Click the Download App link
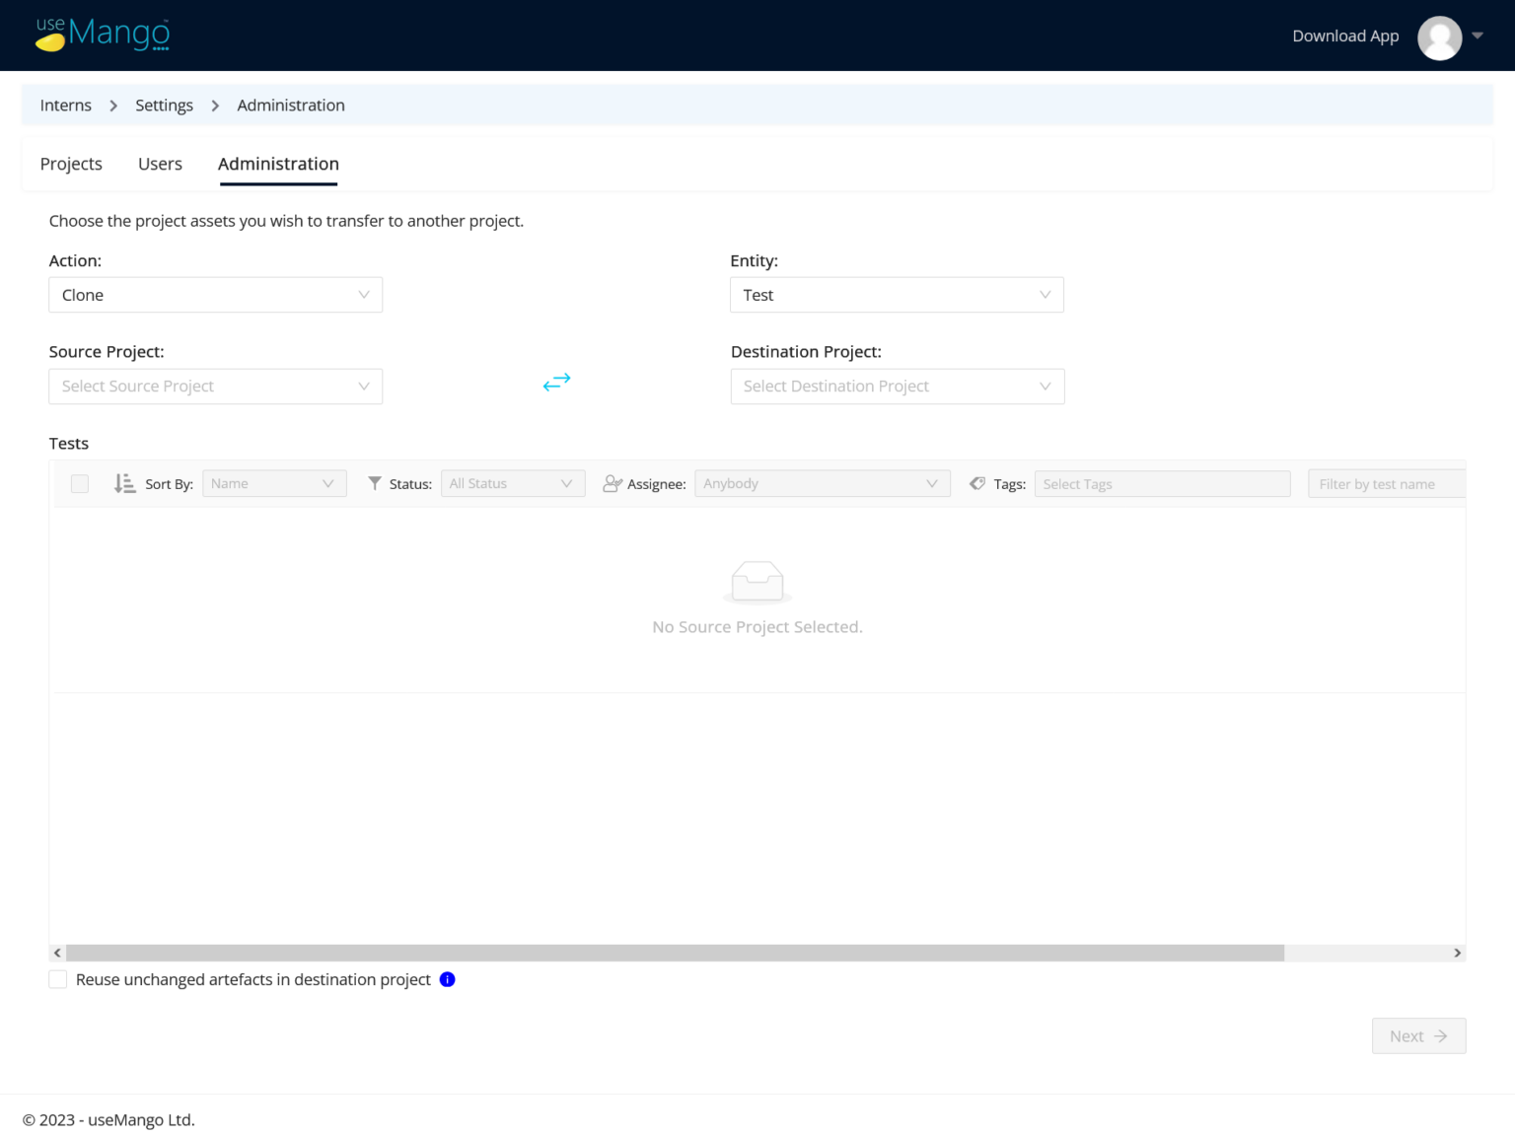This screenshot has width=1515, height=1136. [1345, 35]
